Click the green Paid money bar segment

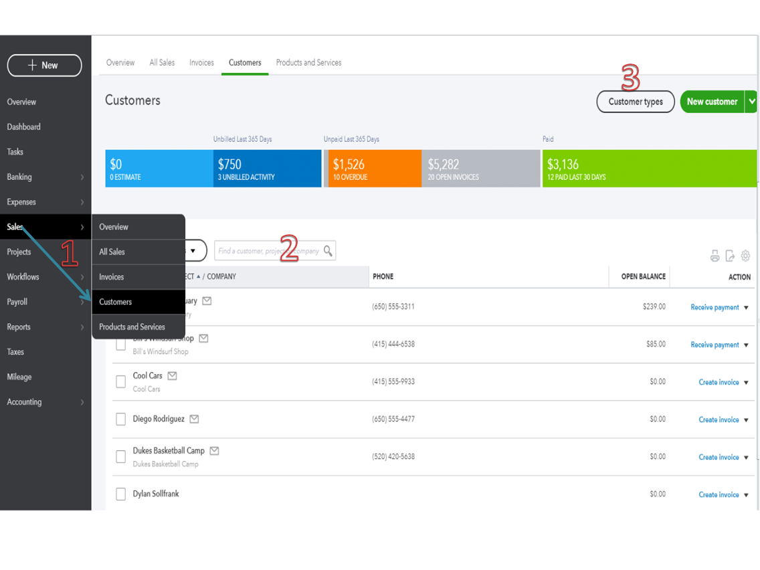tap(642, 168)
